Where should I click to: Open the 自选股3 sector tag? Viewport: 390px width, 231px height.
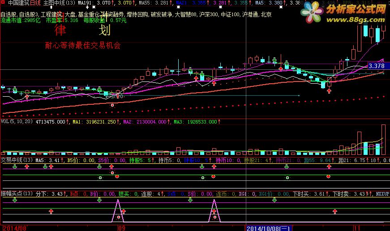29,14
